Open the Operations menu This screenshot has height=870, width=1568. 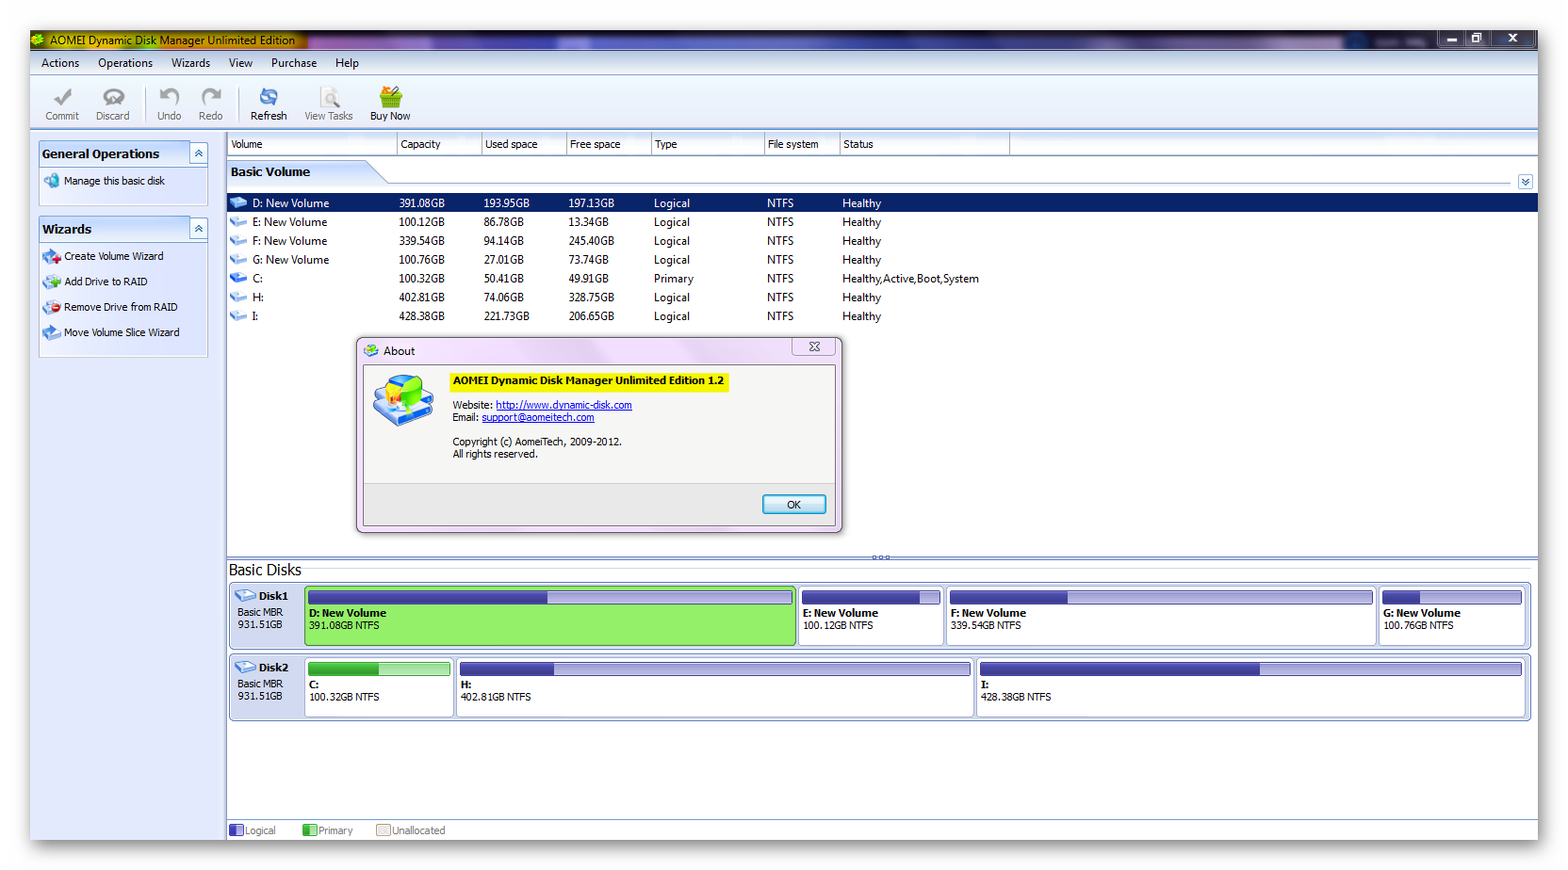tap(125, 63)
